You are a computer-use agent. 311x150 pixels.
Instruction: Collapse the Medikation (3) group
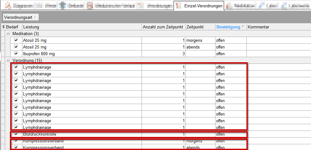[x=8, y=34]
